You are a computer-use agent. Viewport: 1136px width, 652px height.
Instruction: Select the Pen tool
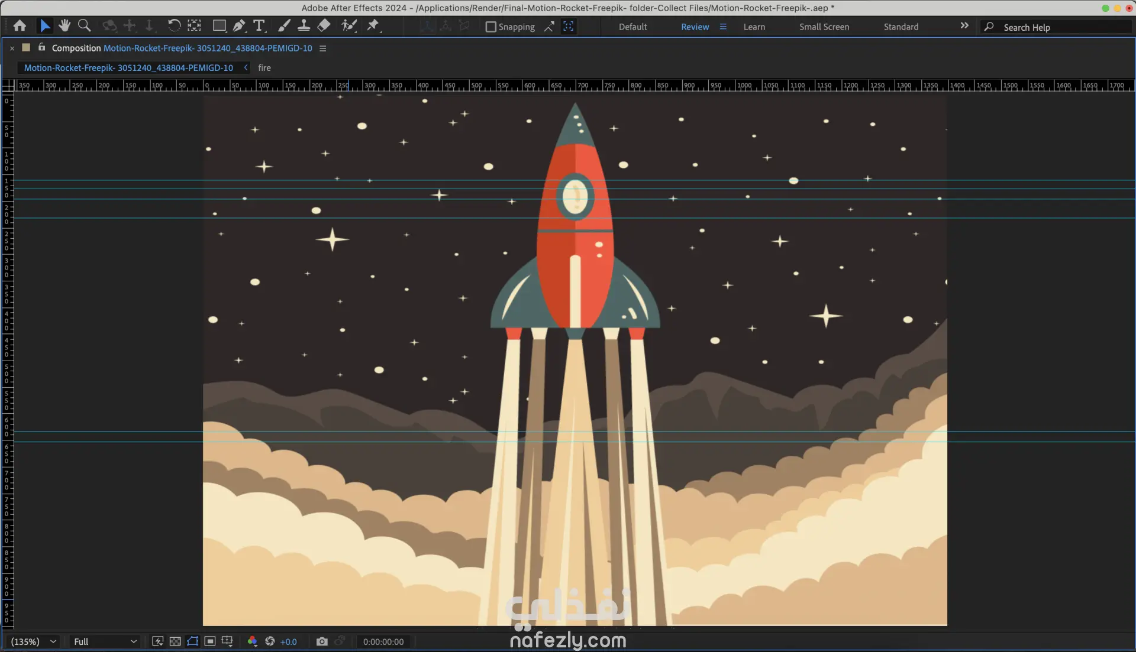[239, 26]
